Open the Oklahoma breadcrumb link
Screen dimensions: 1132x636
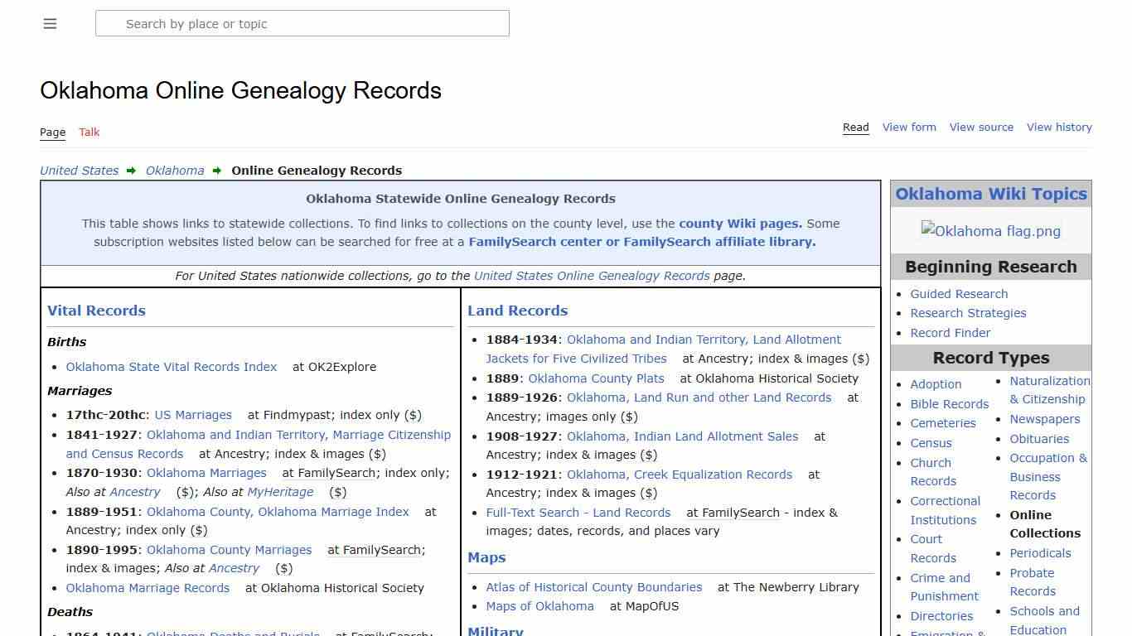click(175, 171)
